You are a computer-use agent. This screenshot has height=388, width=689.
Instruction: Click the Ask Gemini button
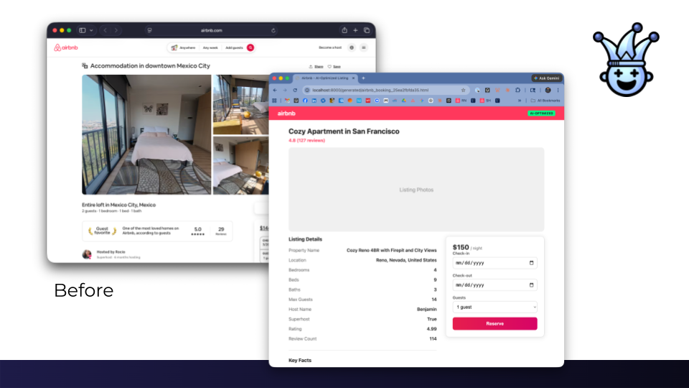(x=546, y=78)
